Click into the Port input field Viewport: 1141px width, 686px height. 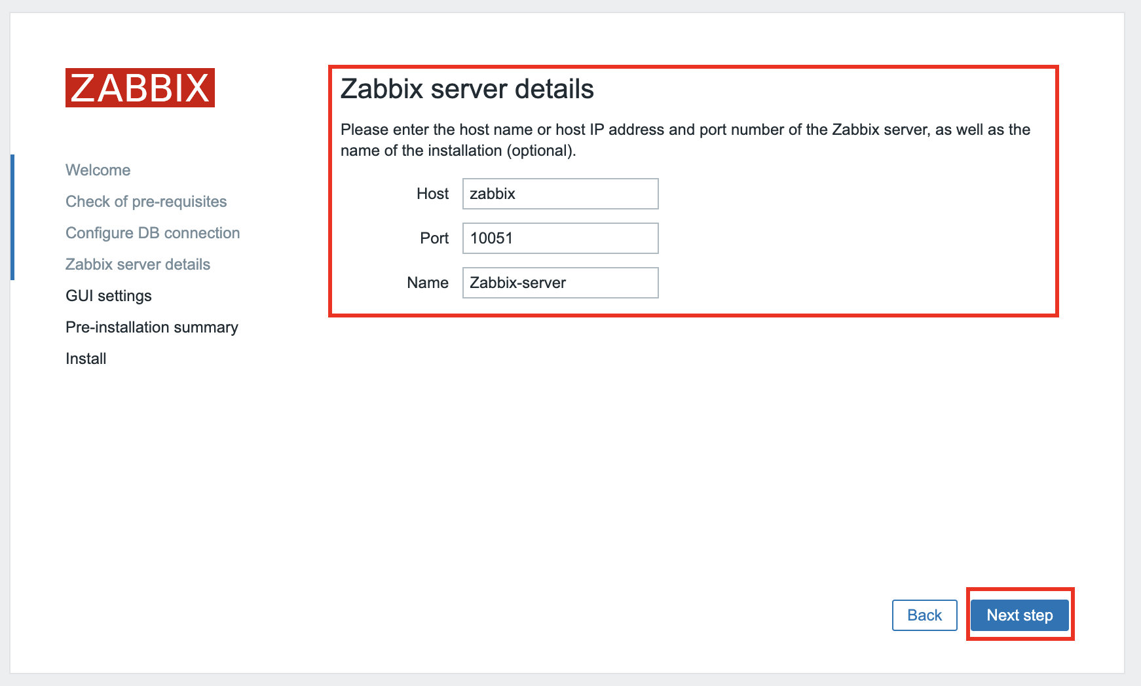point(560,238)
